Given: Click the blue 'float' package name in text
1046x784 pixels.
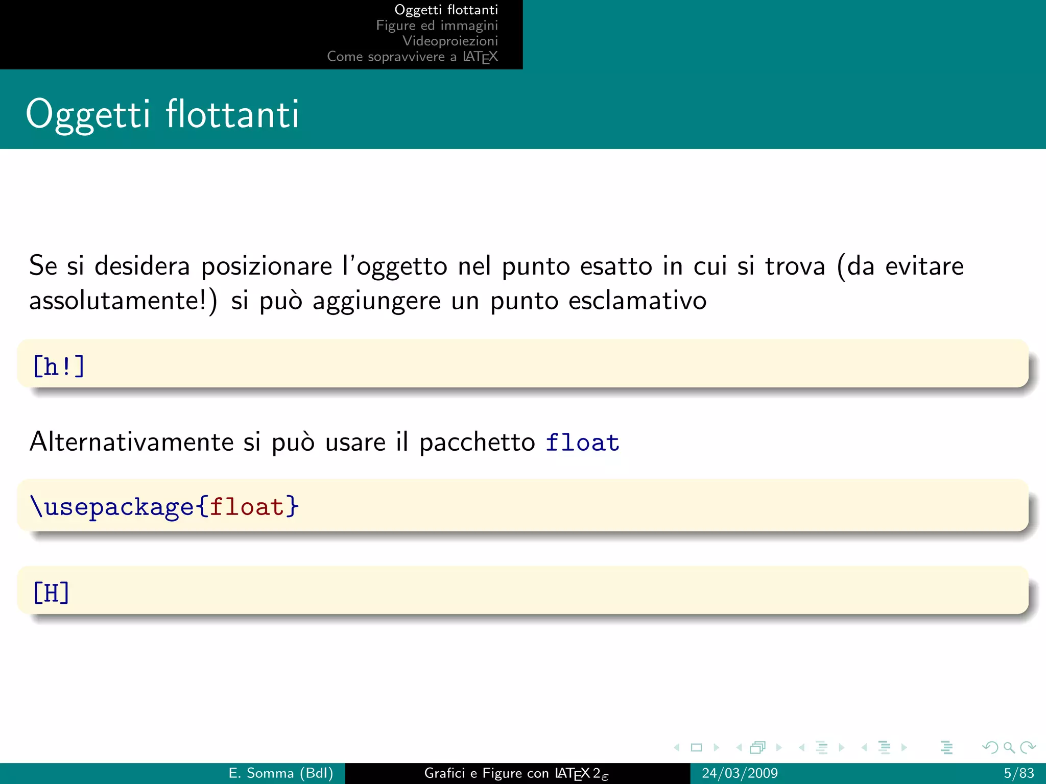Looking at the screenshot, I should (x=582, y=442).
